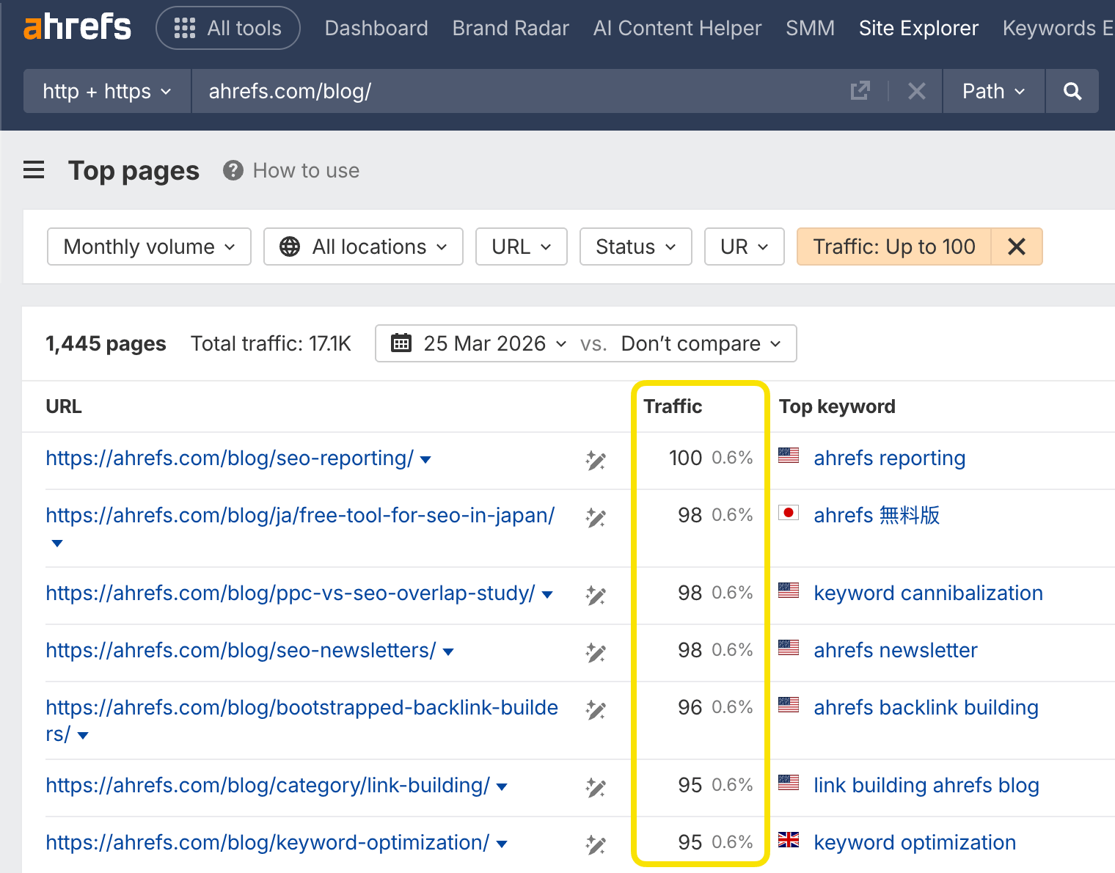Image resolution: width=1115 pixels, height=873 pixels.
Task: Remove the Traffic: Up to 100 filter
Action: click(1017, 246)
